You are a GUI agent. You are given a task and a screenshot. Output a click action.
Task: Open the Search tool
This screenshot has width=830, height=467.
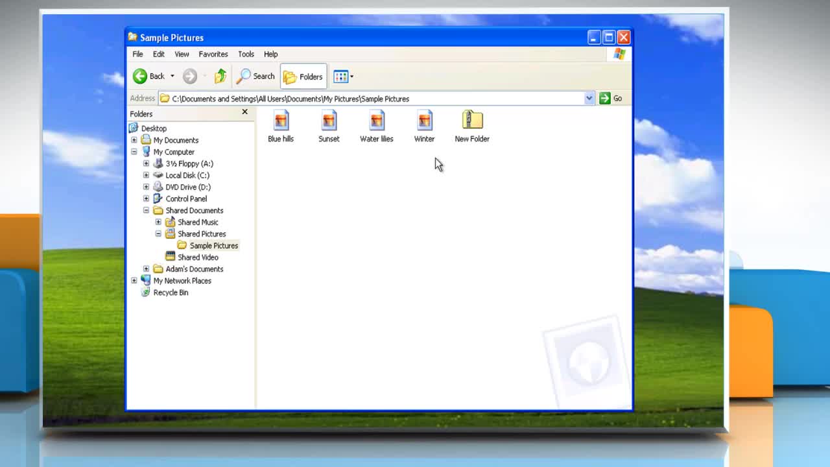[x=256, y=77]
